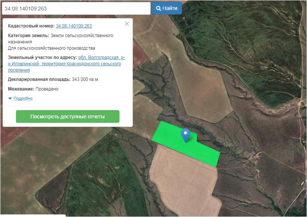Click the blue map pin marker
307x217 pixels.
tap(185, 135)
